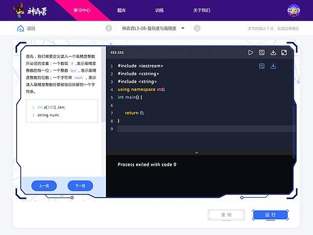This screenshot has width=313, height=235.
Task: Click line int main() {
Action: click(x=130, y=97)
